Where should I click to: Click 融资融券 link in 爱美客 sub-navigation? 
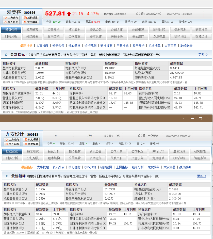pos(187,46)
